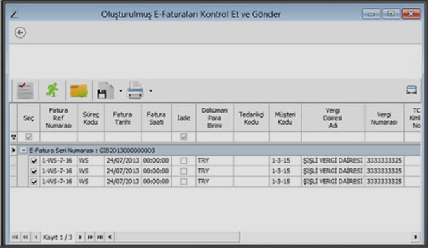Viewport: 428px width, 248px height.
Task: Collapse the E-Fatura Seri Numarası group
Action: [x=23, y=151]
